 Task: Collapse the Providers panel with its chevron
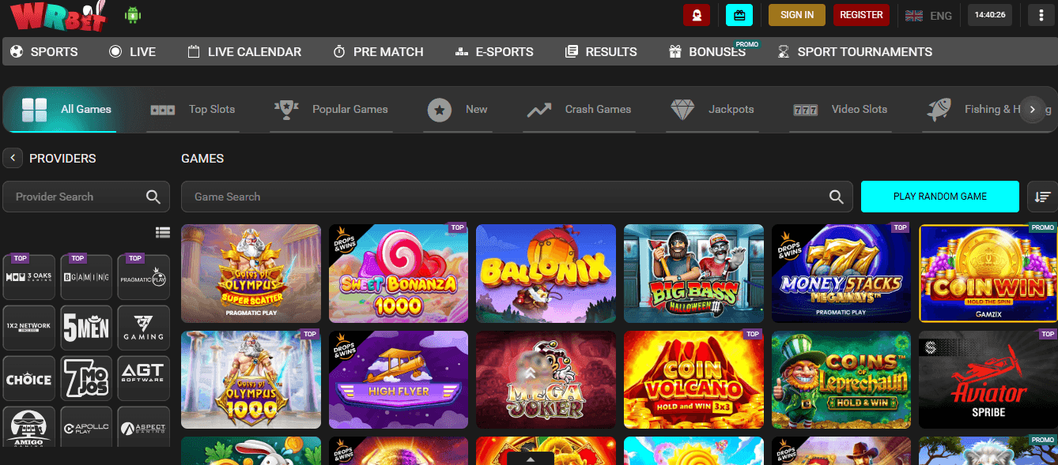pos(13,158)
